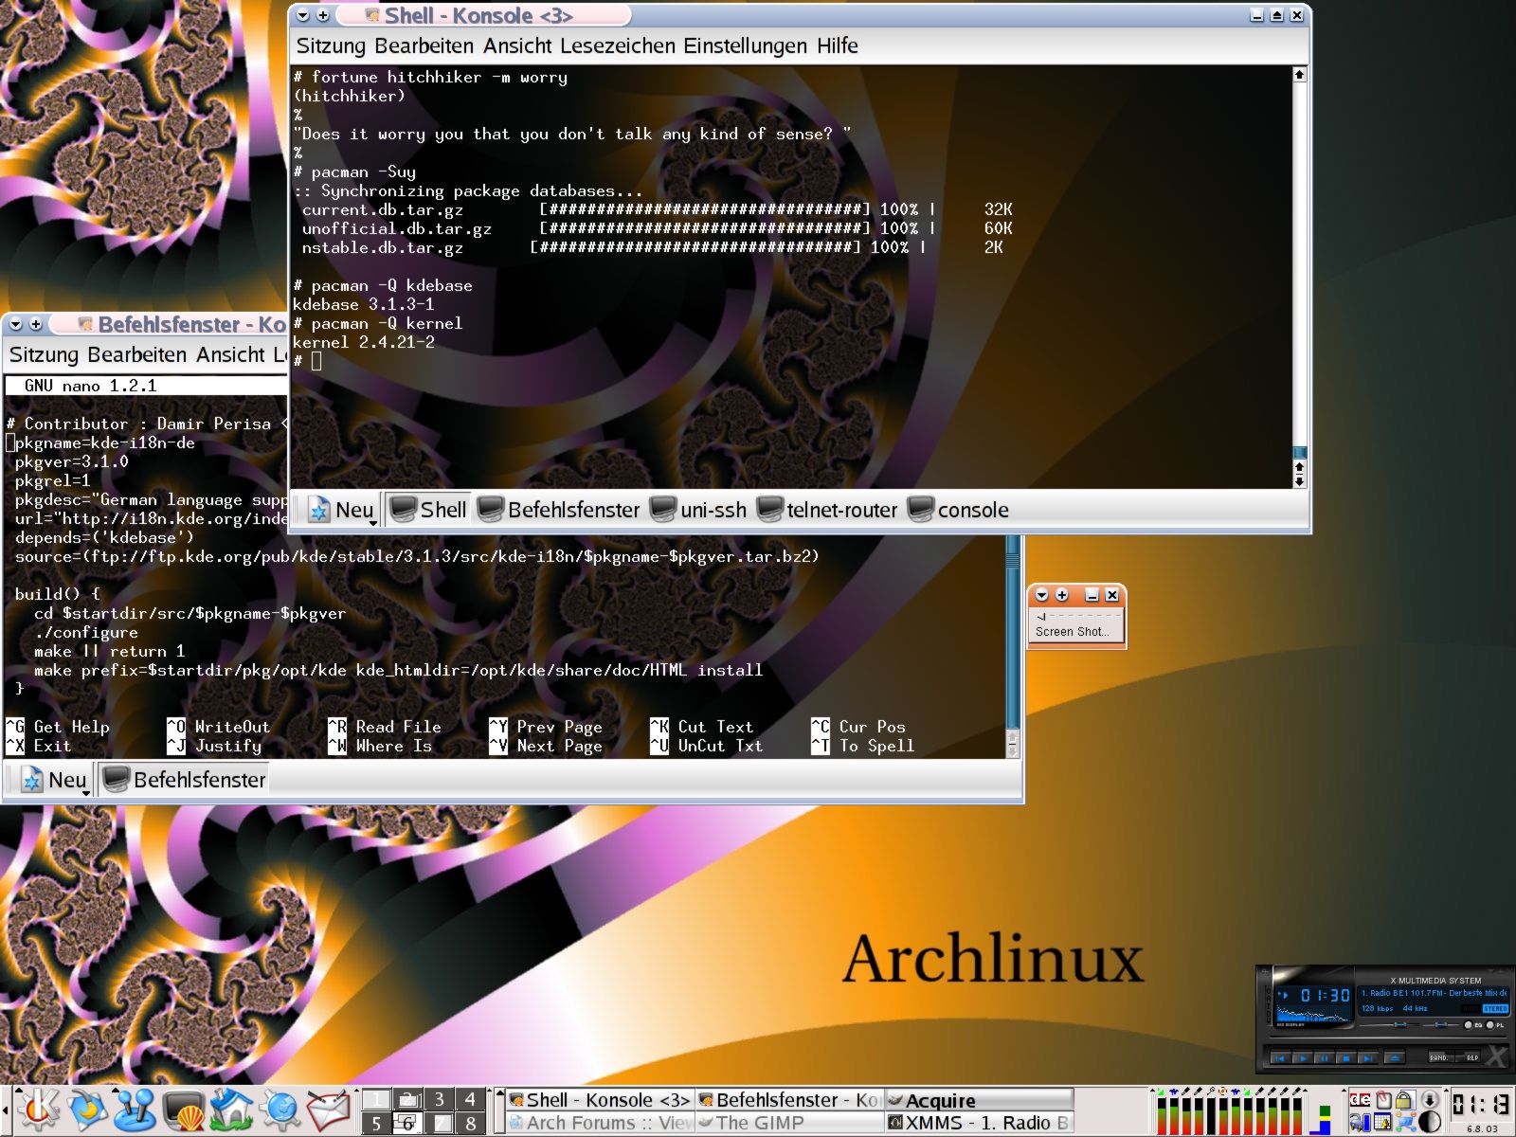Click the power plug battery tray icon

tap(1360, 1123)
